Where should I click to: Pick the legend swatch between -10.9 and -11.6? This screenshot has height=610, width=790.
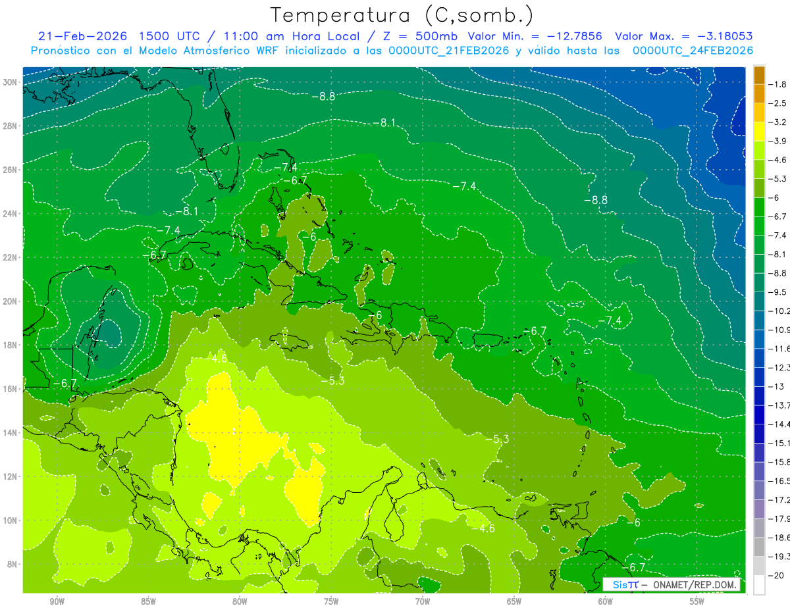tap(759, 338)
